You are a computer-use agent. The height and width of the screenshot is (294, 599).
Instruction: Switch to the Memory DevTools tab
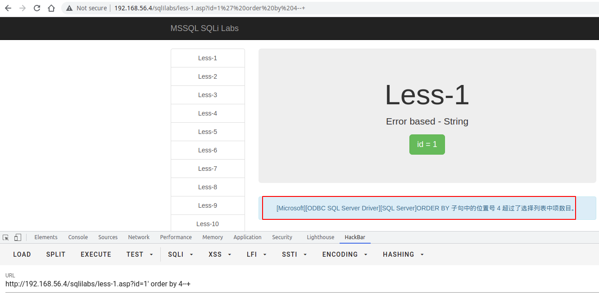pos(213,237)
